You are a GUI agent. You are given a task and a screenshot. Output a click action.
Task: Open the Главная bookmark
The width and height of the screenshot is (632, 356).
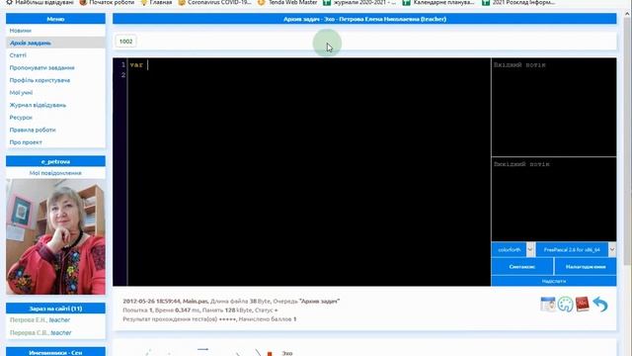(156, 2)
